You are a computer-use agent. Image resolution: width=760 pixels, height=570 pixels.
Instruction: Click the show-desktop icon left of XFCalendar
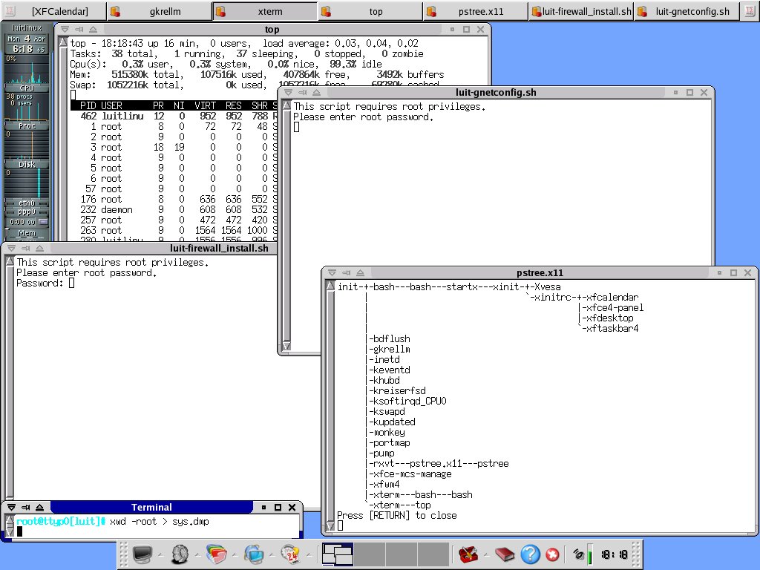pos(10,11)
